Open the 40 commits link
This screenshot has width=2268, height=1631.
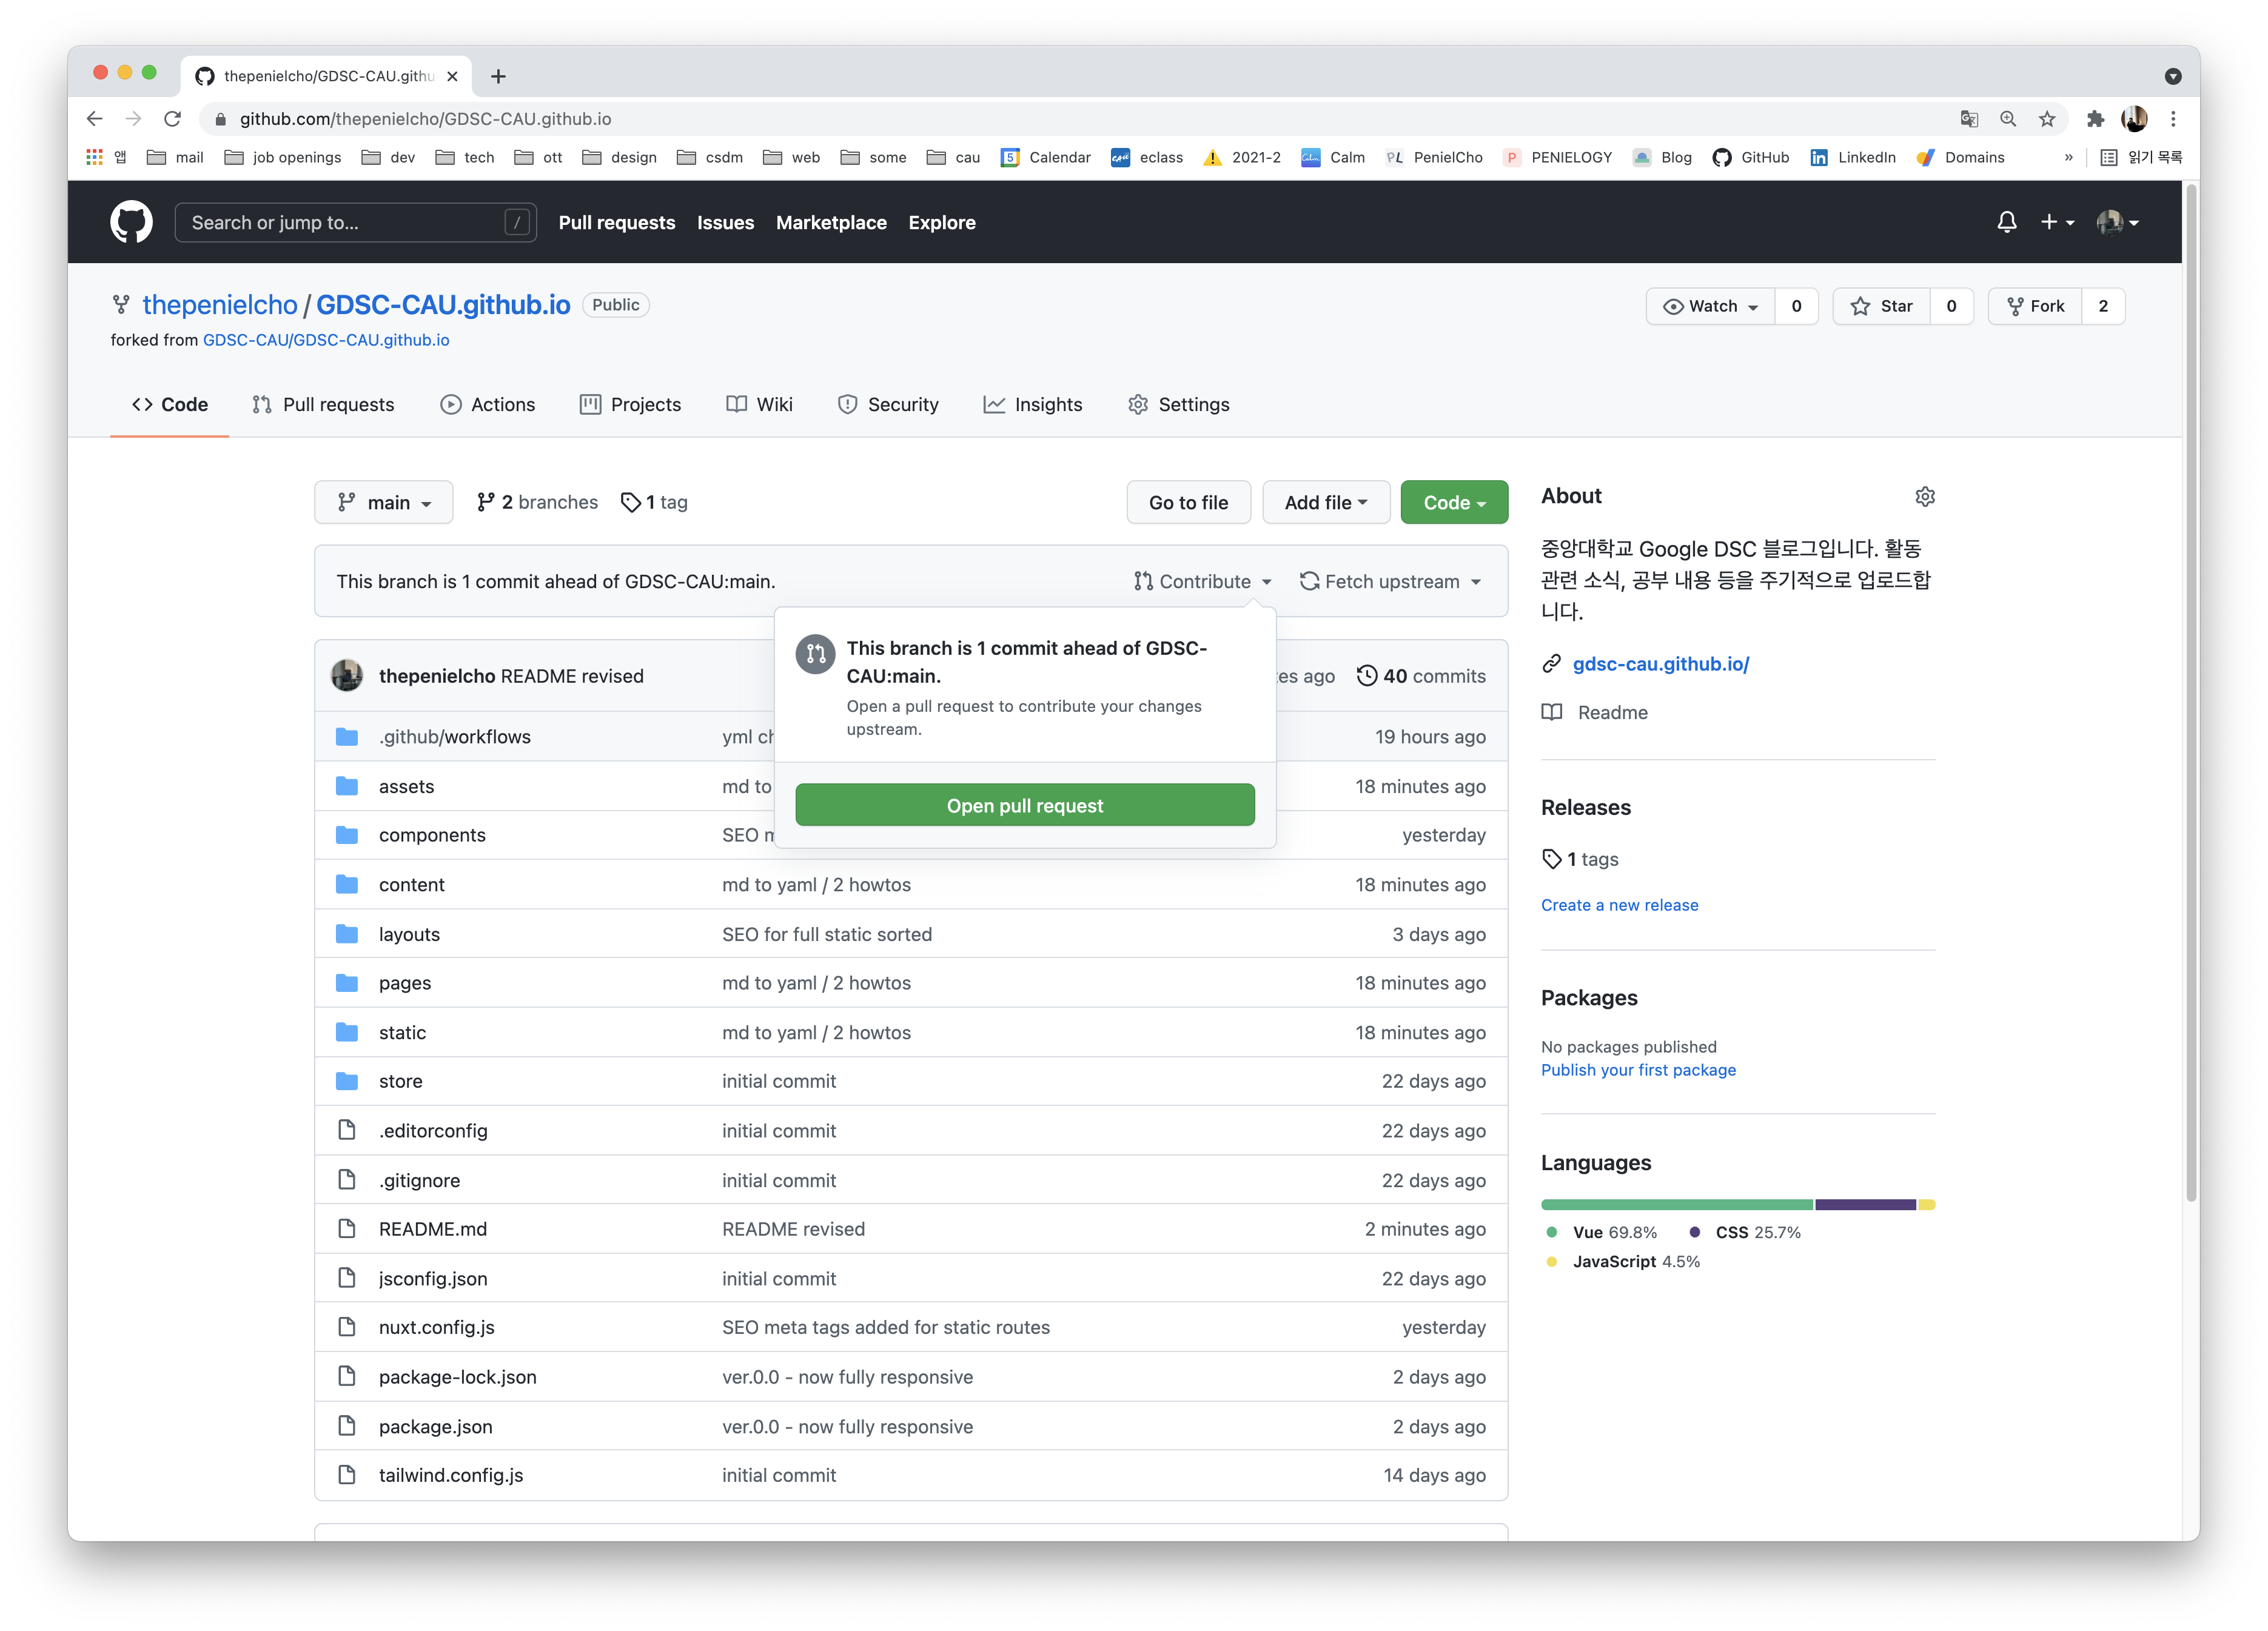1421,676
